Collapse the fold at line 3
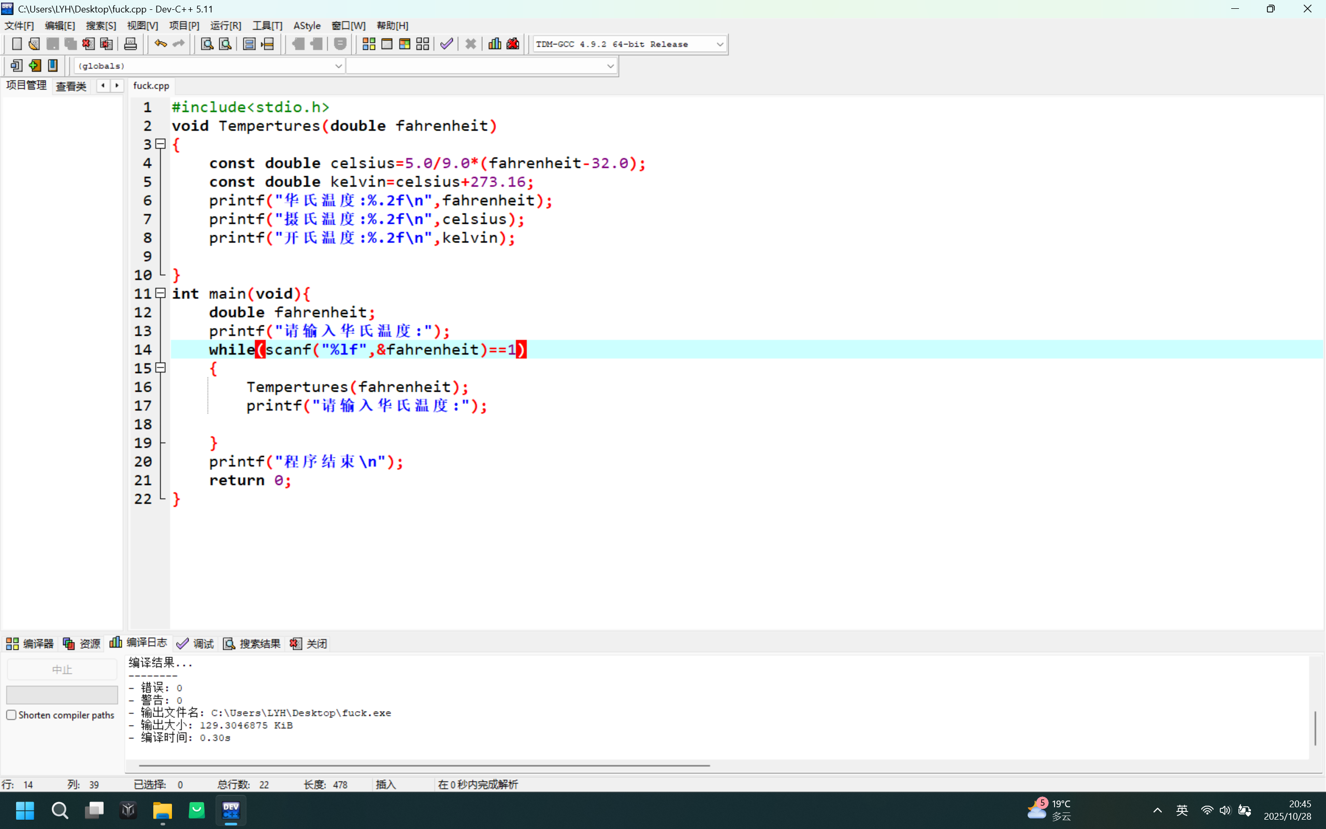This screenshot has height=829, width=1326. pyautogui.click(x=161, y=144)
